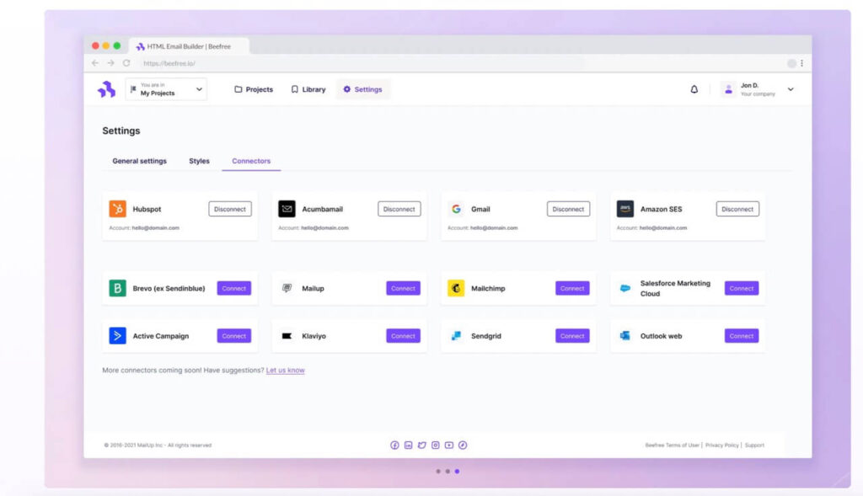
Task: Click the Twitter icon in the footer
Action: 421,445
